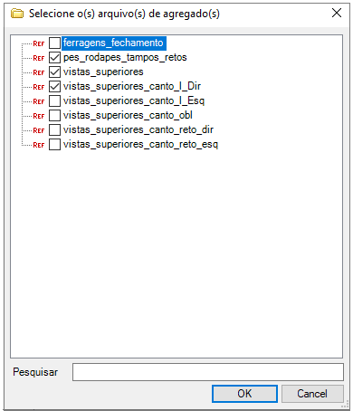This screenshot has width=353, height=411.
Task: Click the REF icon beside vistas_superiores_canto_l_Esq
Action: tap(39, 101)
